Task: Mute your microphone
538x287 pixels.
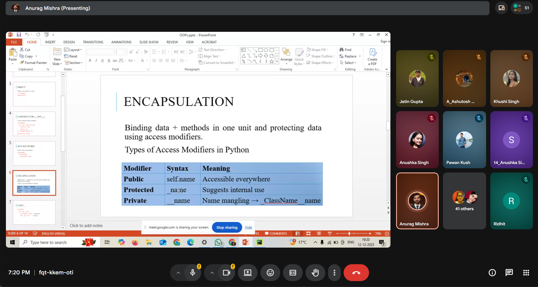Action: [192, 272]
